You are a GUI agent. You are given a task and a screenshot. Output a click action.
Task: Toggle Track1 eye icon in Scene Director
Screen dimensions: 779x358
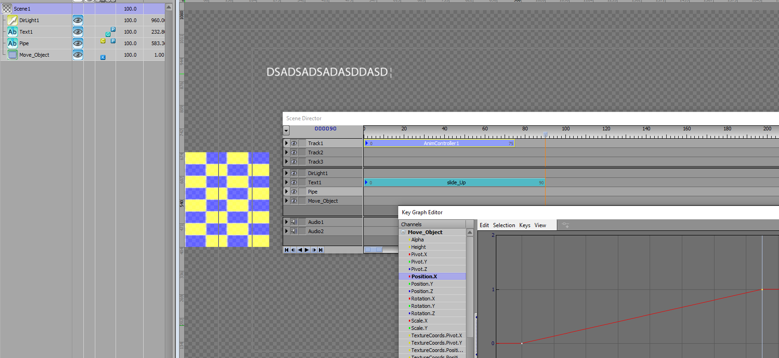tap(294, 143)
